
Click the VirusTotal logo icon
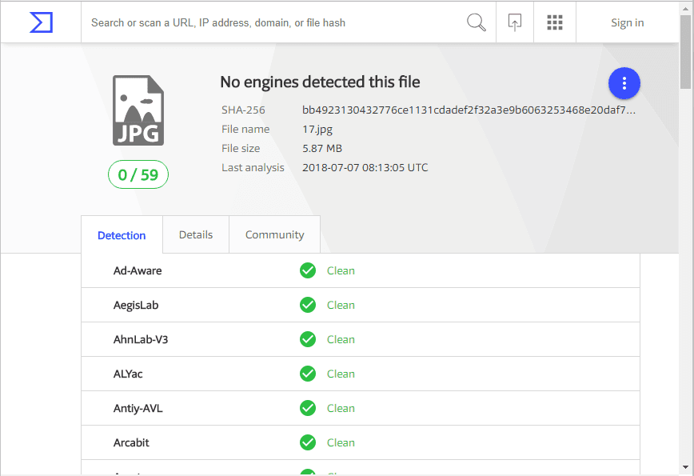click(x=41, y=22)
